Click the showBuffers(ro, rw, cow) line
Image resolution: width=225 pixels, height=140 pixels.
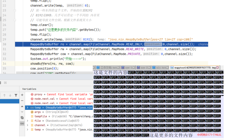coord(52,64)
